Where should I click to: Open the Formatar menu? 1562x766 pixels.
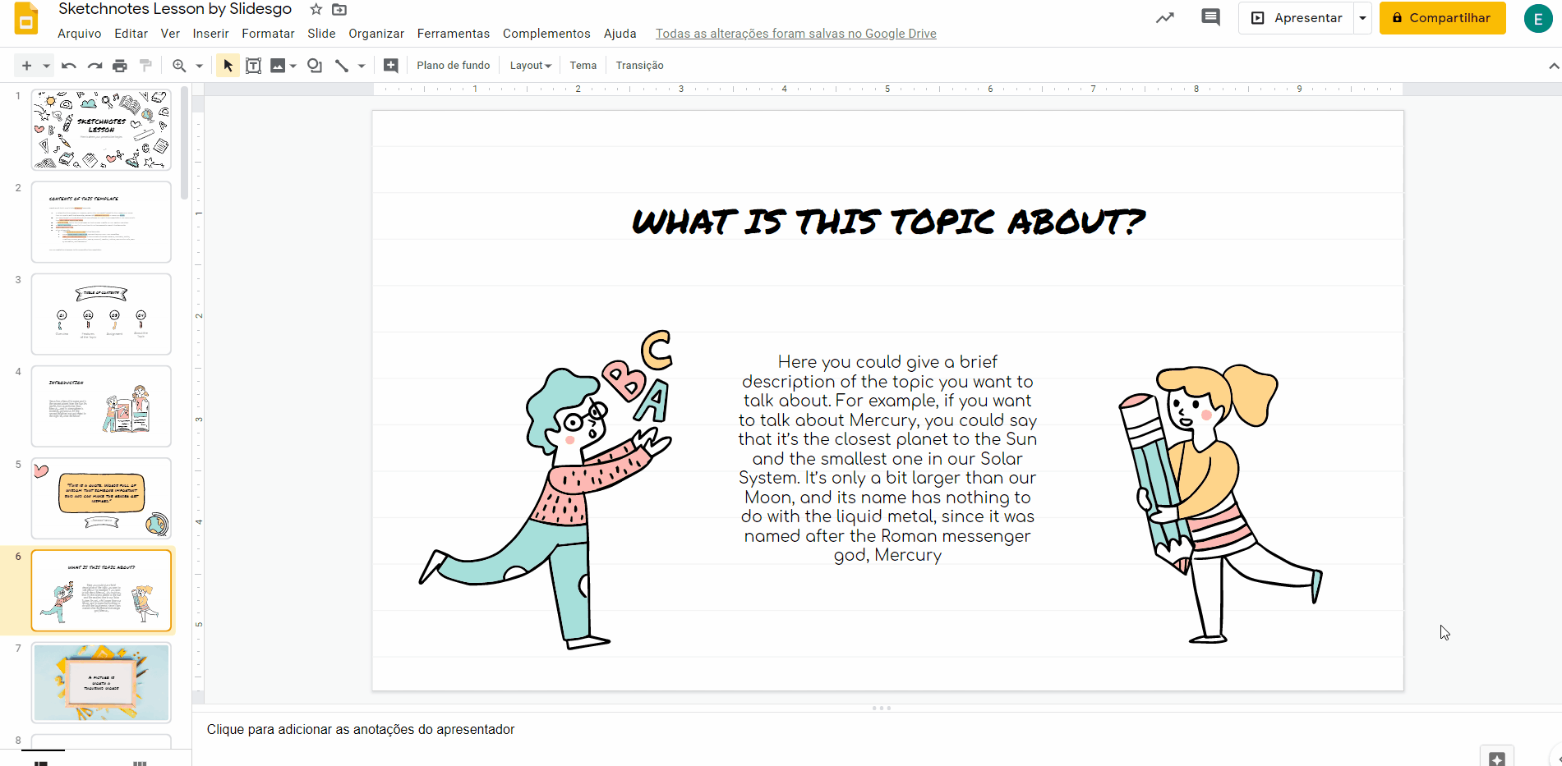coord(268,34)
